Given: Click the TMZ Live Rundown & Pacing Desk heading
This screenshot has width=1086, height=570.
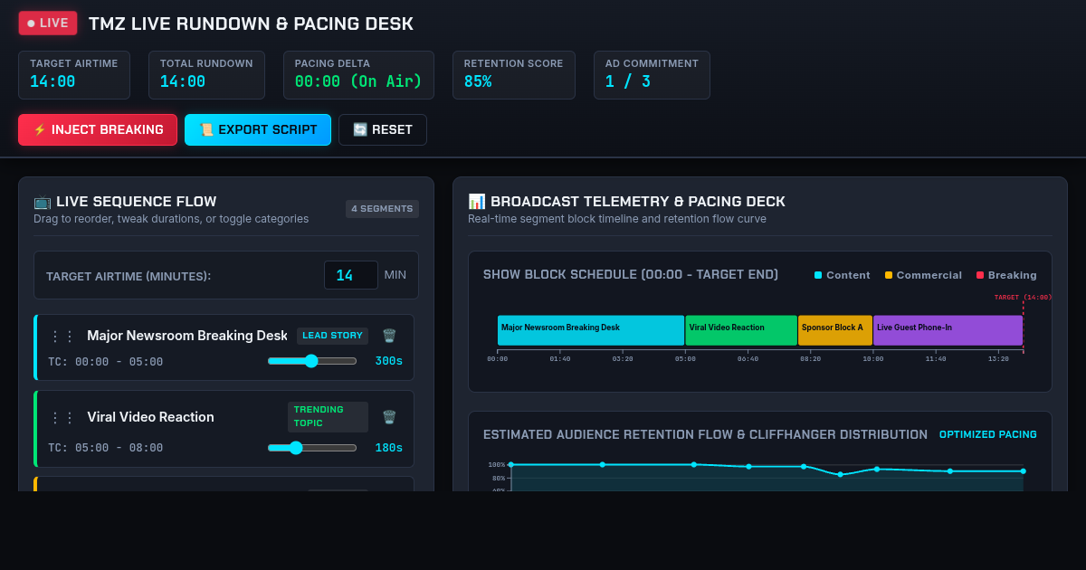Looking at the screenshot, I should pos(251,24).
